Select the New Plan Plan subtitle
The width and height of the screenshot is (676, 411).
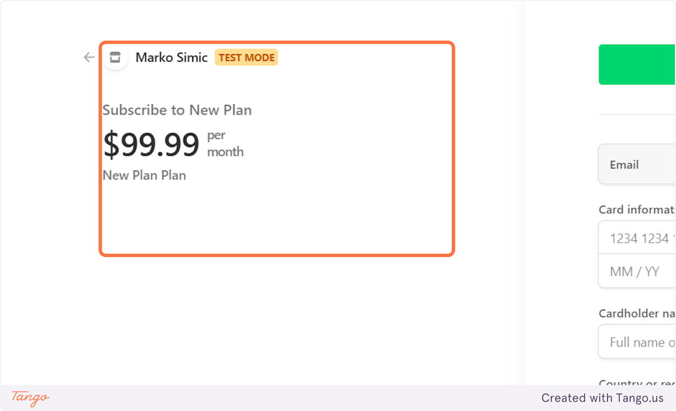coord(144,175)
